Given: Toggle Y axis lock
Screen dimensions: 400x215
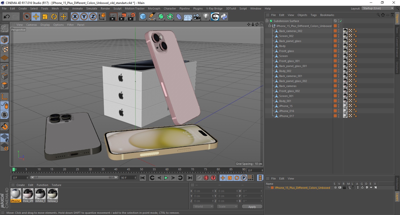Looking at the screenshot, I should [84, 17].
